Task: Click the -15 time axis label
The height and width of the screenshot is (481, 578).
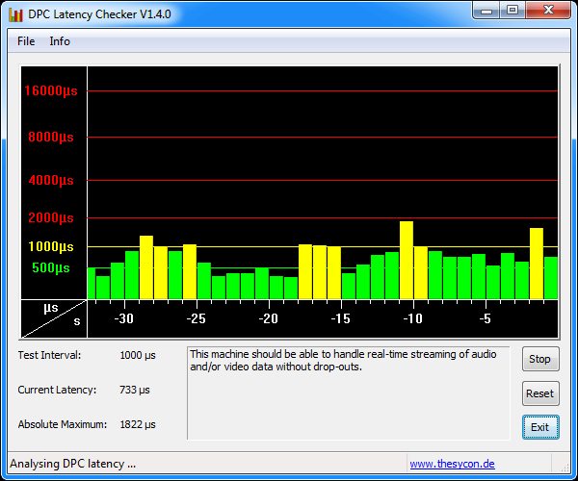Action: (x=341, y=318)
